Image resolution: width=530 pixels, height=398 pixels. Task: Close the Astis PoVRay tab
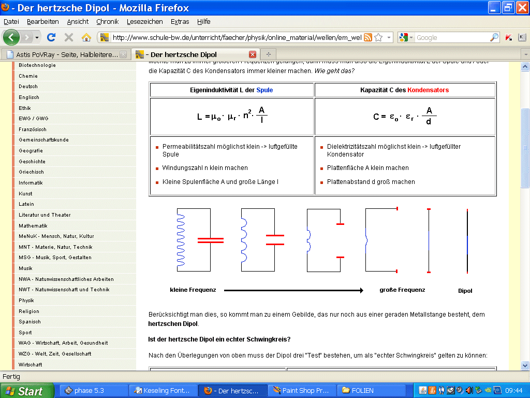point(123,54)
